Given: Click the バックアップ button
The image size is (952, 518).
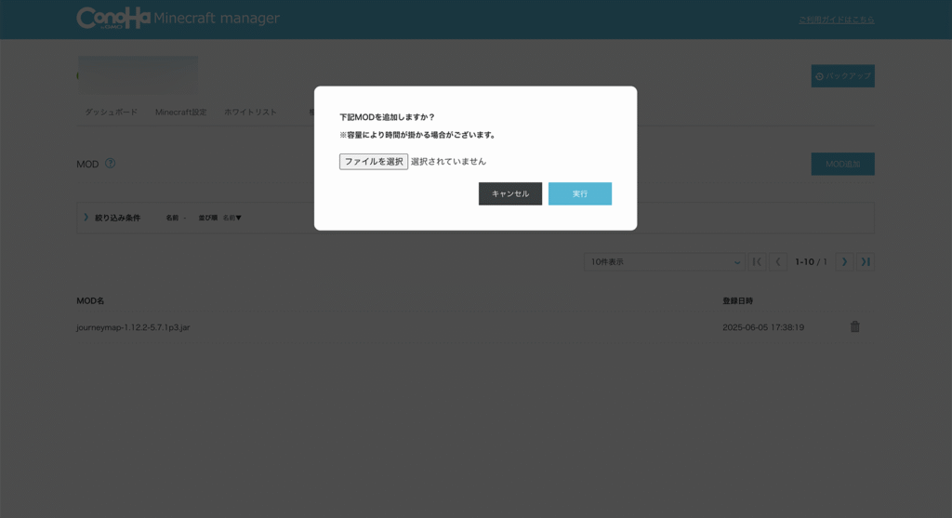Looking at the screenshot, I should coord(842,76).
